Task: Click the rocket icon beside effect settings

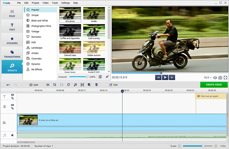Action: tap(107, 77)
